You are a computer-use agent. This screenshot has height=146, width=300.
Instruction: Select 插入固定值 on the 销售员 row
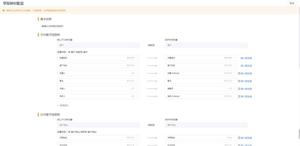[246, 88]
